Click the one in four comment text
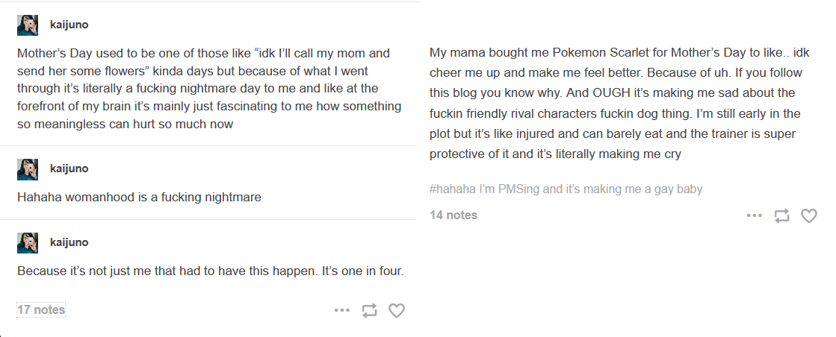The image size is (836, 337). [211, 271]
